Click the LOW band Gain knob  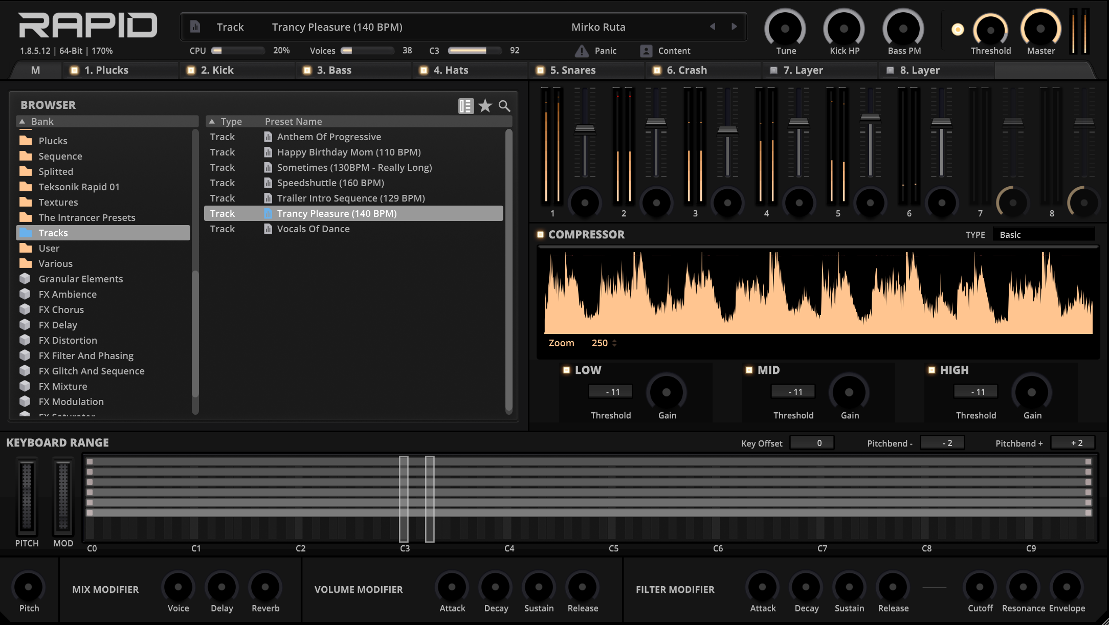pyautogui.click(x=667, y=392)
